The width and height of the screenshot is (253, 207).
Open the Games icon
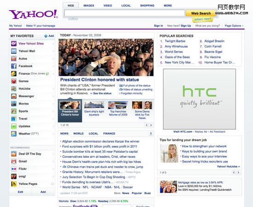(14, 81)
